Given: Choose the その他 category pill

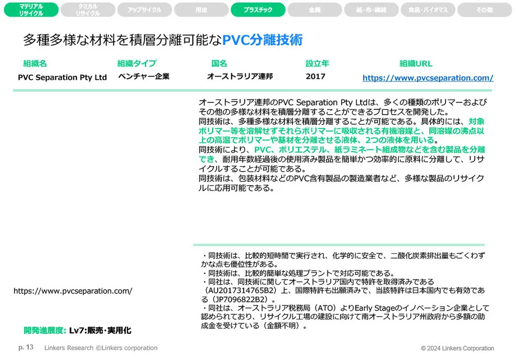Looking at the screenshot, I should pyautogui.click(x=485, y=9).
